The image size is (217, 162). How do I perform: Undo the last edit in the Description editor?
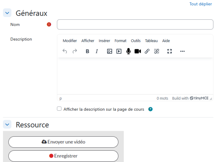coord(65,51)
